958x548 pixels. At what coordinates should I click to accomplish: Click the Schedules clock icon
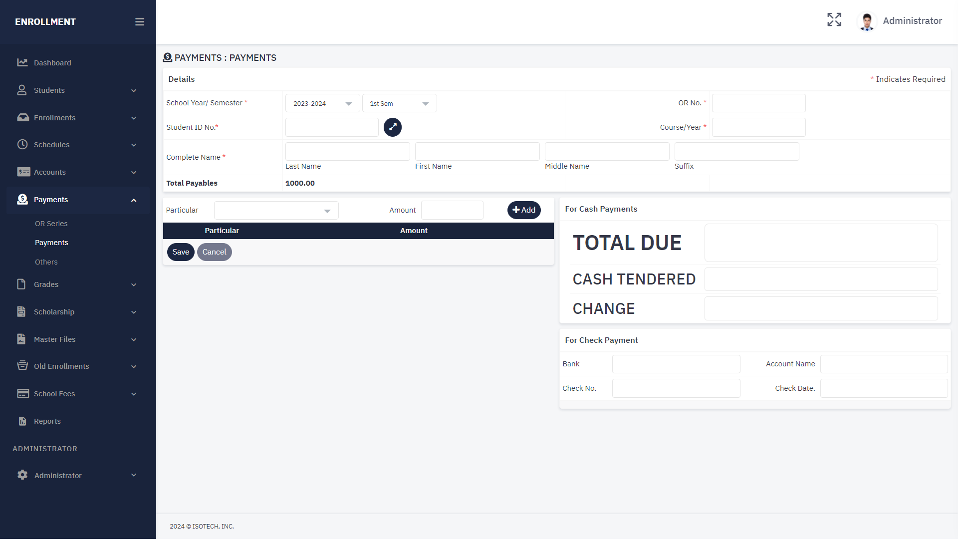(x=22, y=145)
